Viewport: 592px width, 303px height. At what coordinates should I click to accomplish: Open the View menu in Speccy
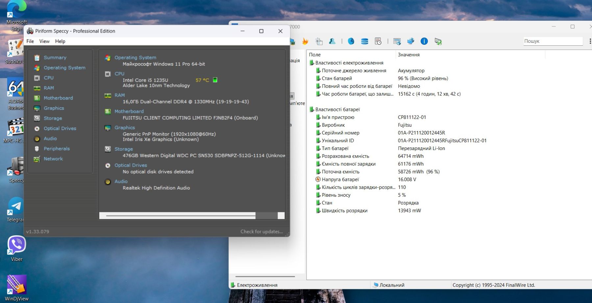[44, 41]
